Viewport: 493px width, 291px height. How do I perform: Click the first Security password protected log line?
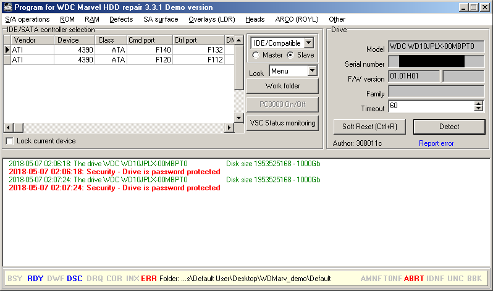(x=114, y=172)
